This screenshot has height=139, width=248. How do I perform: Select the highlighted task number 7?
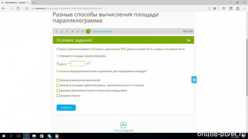pos(88,31)
